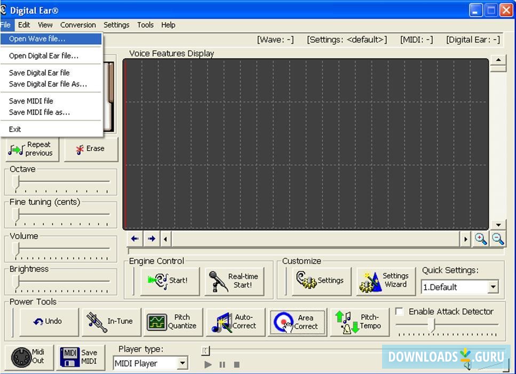Viewport: 516px width, 374px height.
Task: Click the Repeat previous button
Action: click(x=32, y=149)
